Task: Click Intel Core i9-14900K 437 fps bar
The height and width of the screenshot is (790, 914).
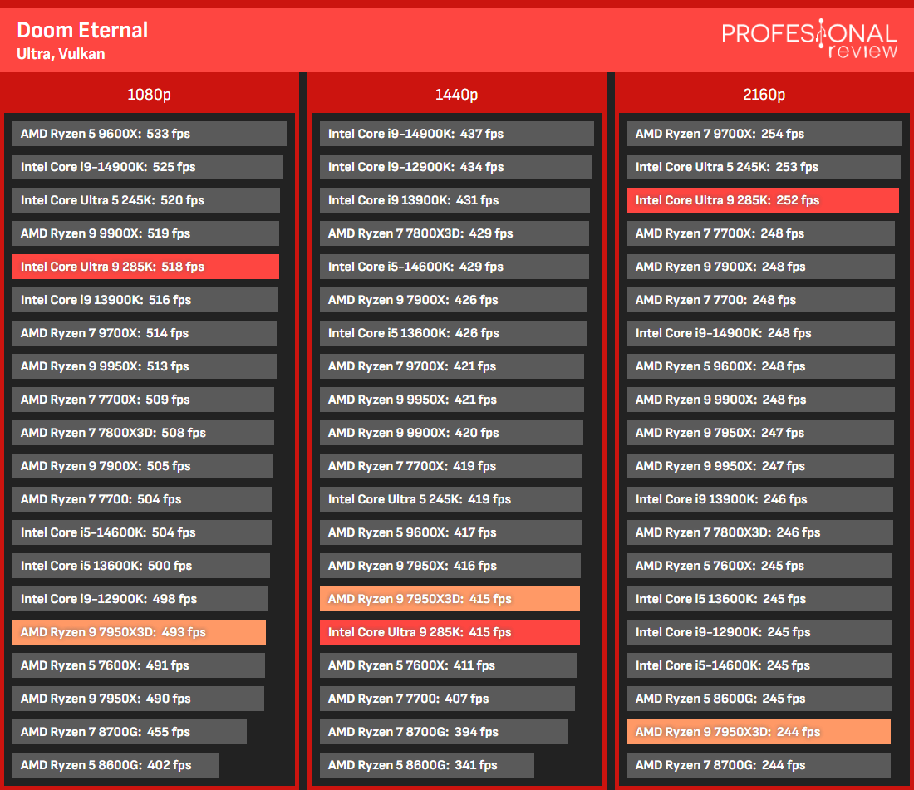Action: tap(457, 134)
